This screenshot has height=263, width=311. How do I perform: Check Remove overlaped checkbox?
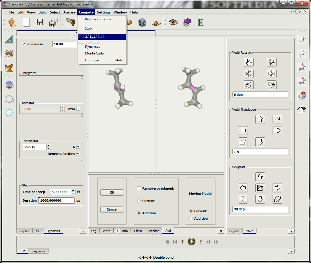pyautogui.click(x=139, y=188)
